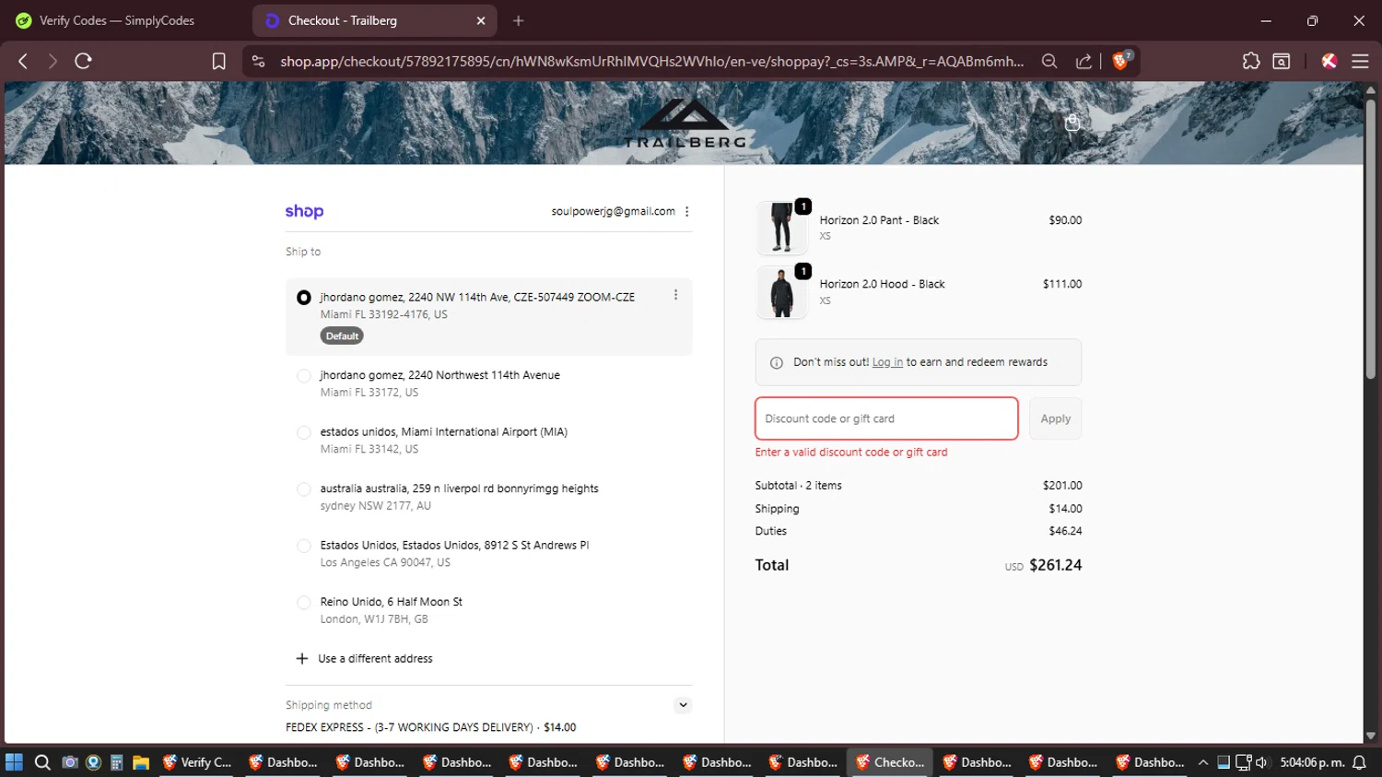Click Use a different address
1382x777 pixels.
375,658
